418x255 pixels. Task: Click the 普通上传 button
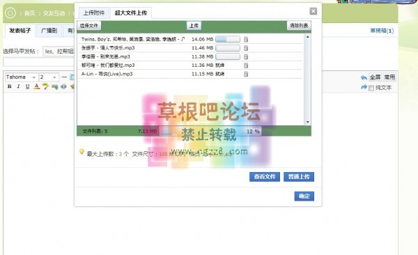tap(299, 176)
